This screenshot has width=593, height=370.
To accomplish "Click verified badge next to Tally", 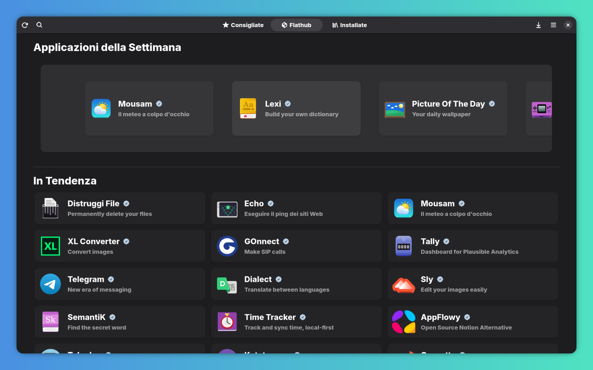I will [446, 241].
